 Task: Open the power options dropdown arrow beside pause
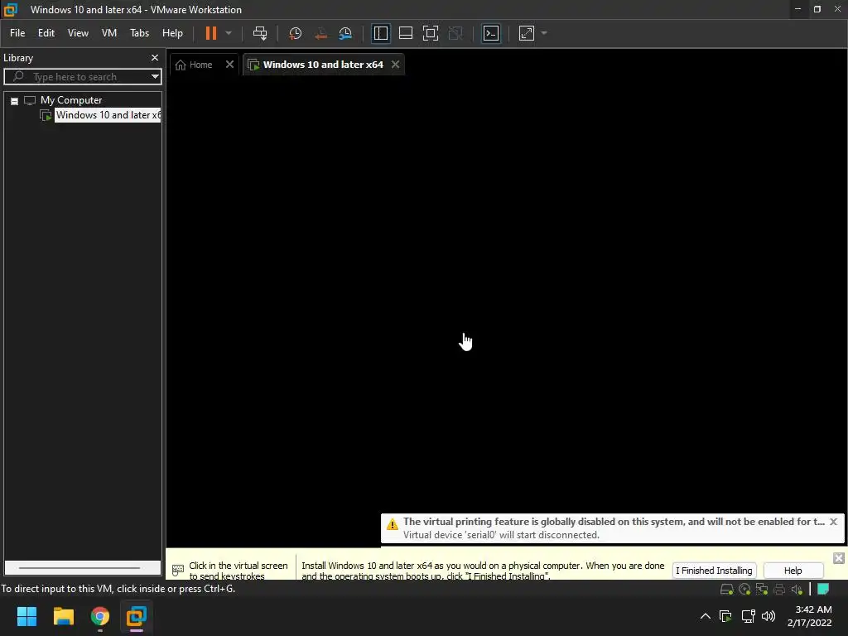click(229, 33)
